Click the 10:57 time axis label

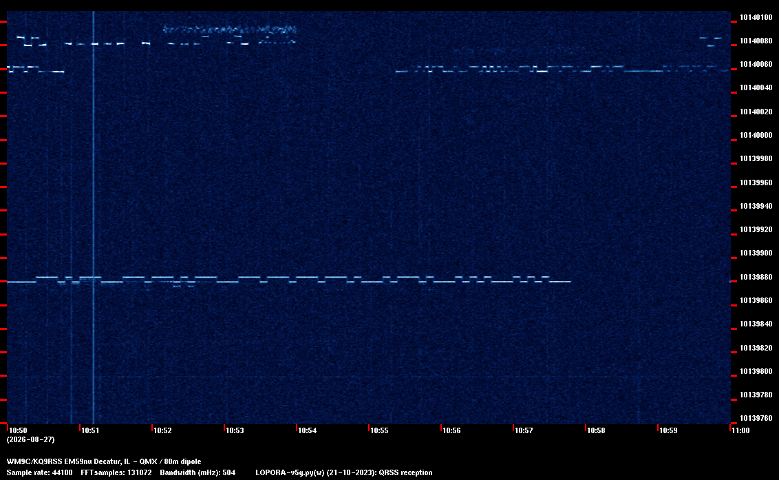pos(524,430)
